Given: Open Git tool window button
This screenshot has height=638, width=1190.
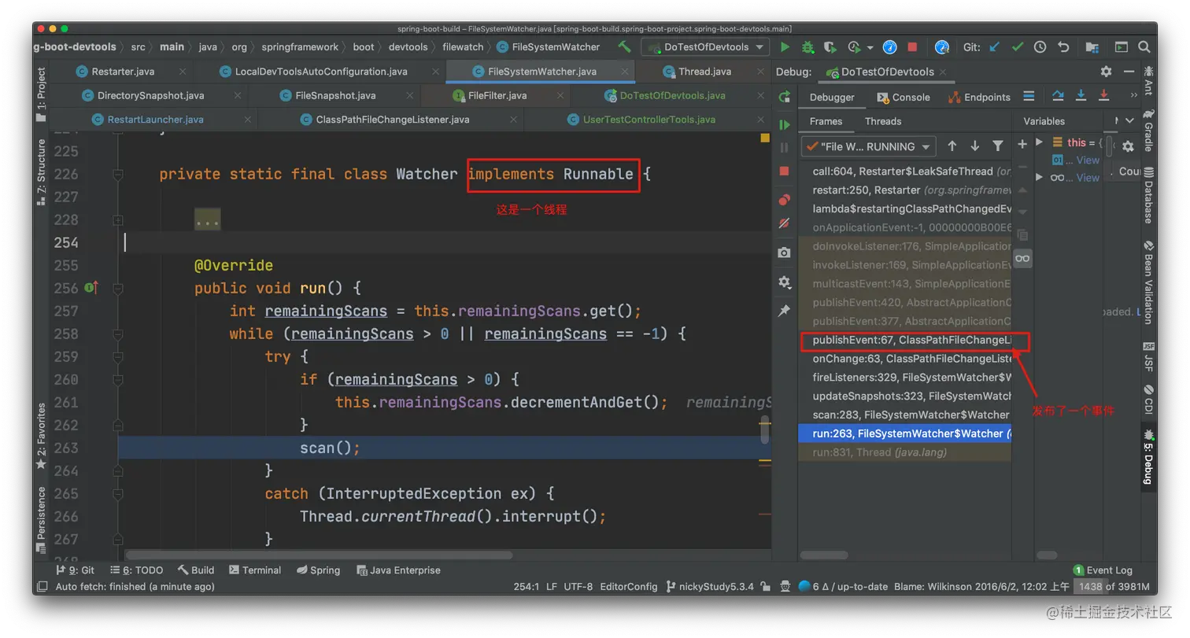Looking at the screenshot, I should [76, 570].
